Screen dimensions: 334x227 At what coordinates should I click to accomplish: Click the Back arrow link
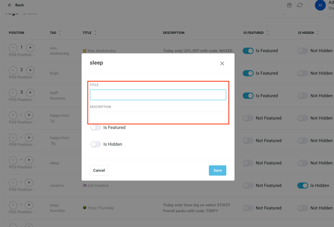pyautogui.click(x=16, y=5)
